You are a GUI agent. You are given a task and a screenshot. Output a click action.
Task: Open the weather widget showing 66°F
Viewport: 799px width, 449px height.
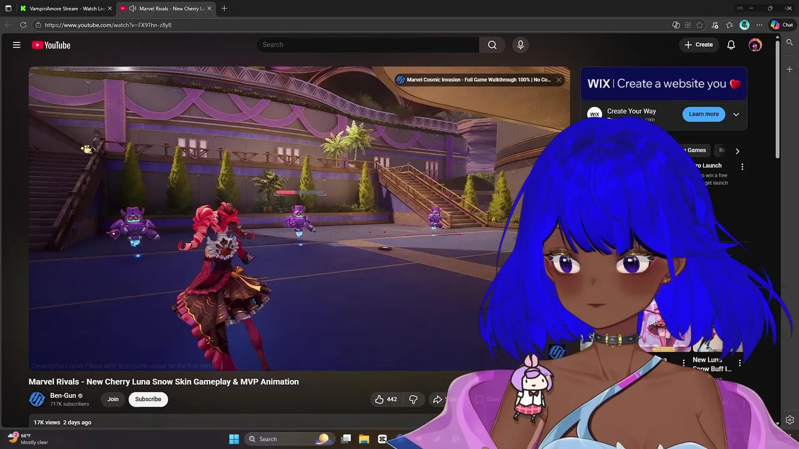27,439
